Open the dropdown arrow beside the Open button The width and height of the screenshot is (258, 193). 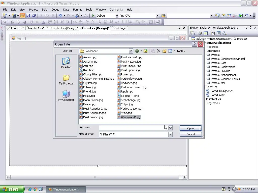point(200,128)
